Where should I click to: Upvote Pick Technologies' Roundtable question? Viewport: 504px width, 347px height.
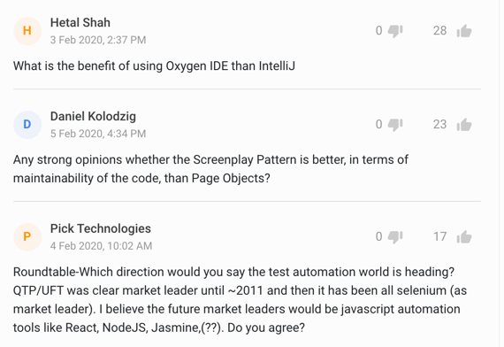click(464, 237)
